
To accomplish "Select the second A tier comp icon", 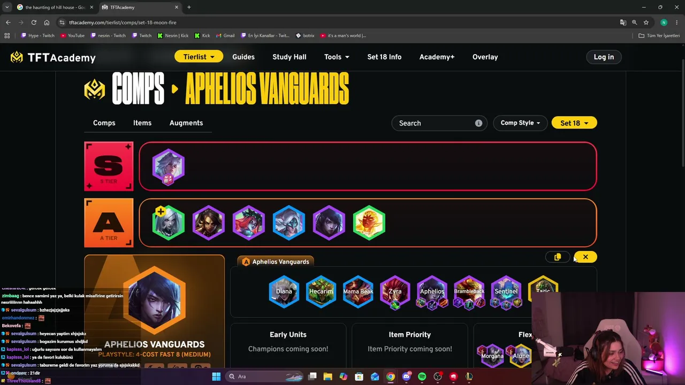I will (x=209, y=222).
